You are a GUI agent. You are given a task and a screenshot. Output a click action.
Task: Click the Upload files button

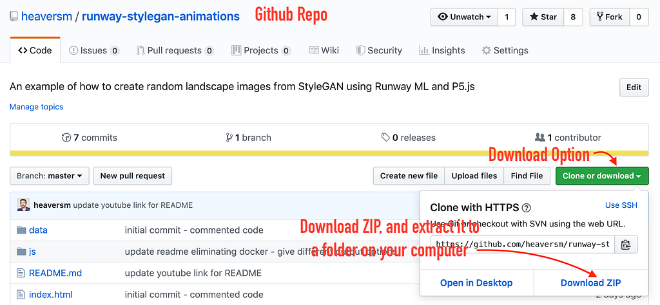[x=474, y=176]
